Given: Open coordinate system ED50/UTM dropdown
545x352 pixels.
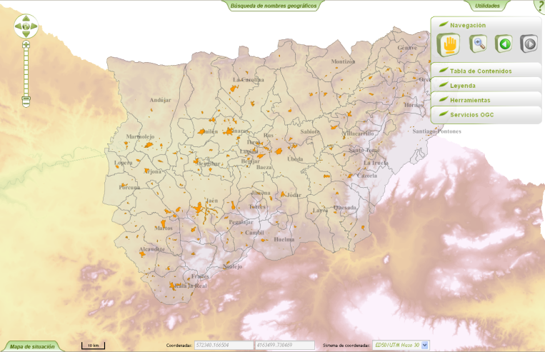Looking at the screenshot, I should [425, 345].
